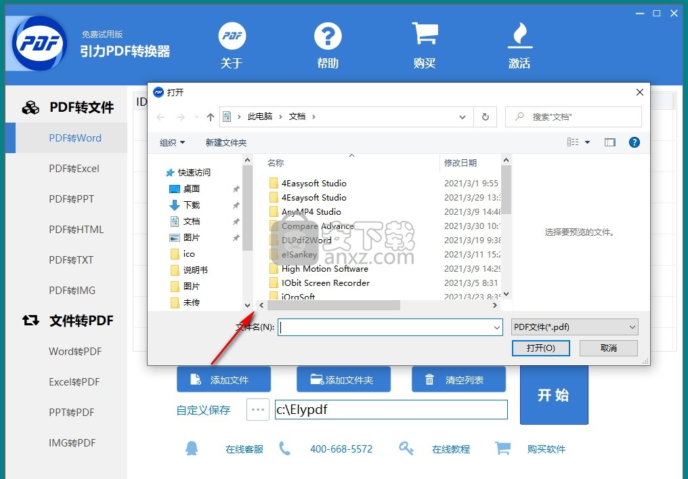Screen dimensions: 688x479
Task: Click 新建文件夹 button
Action: 226,142
